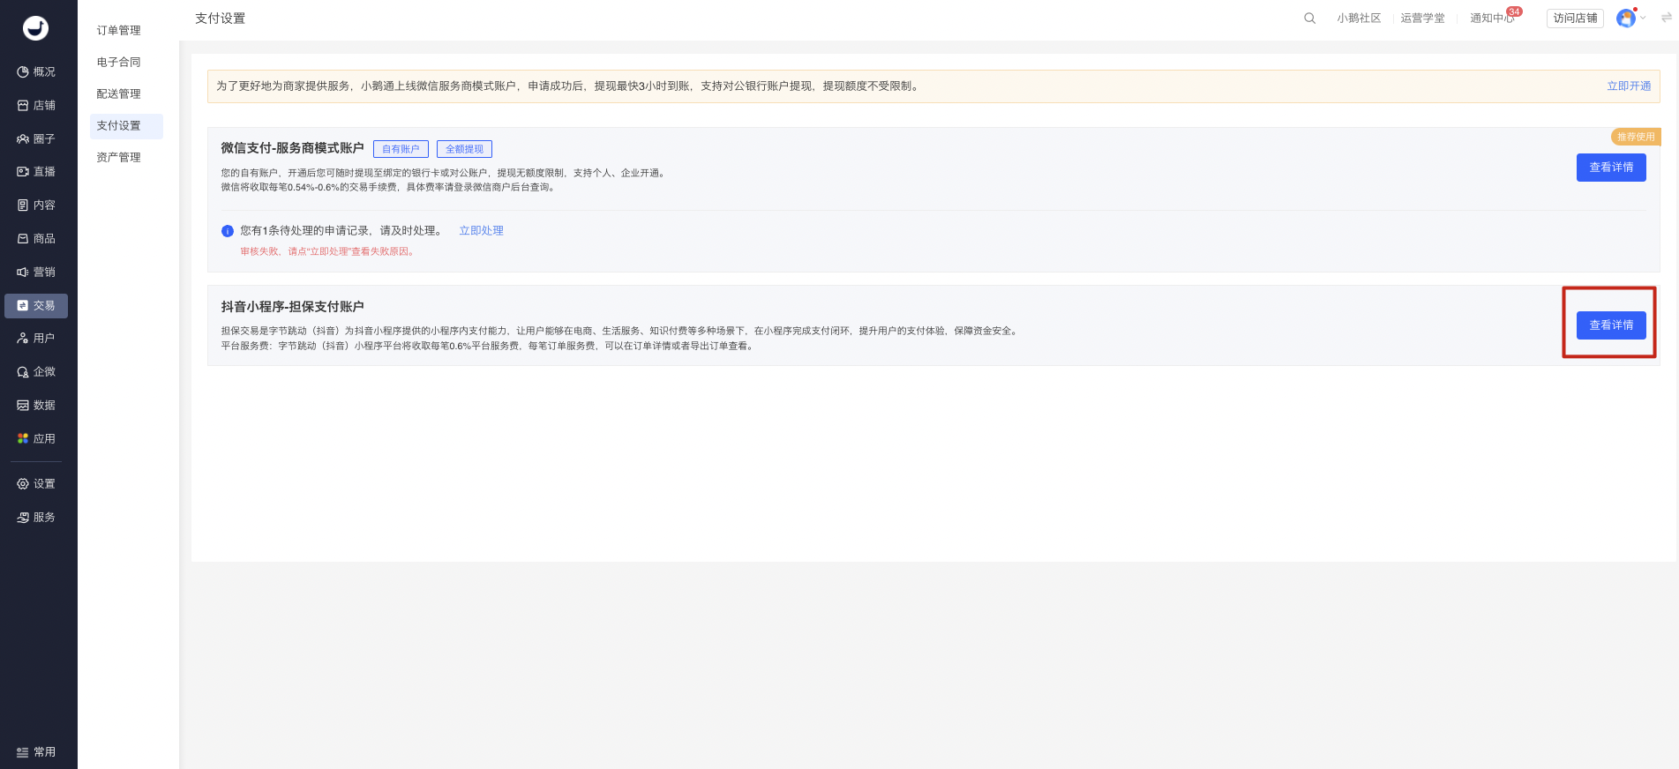Click the user avatar icon
This screenshot has width=1679, height=769.
pos(1626,19)
